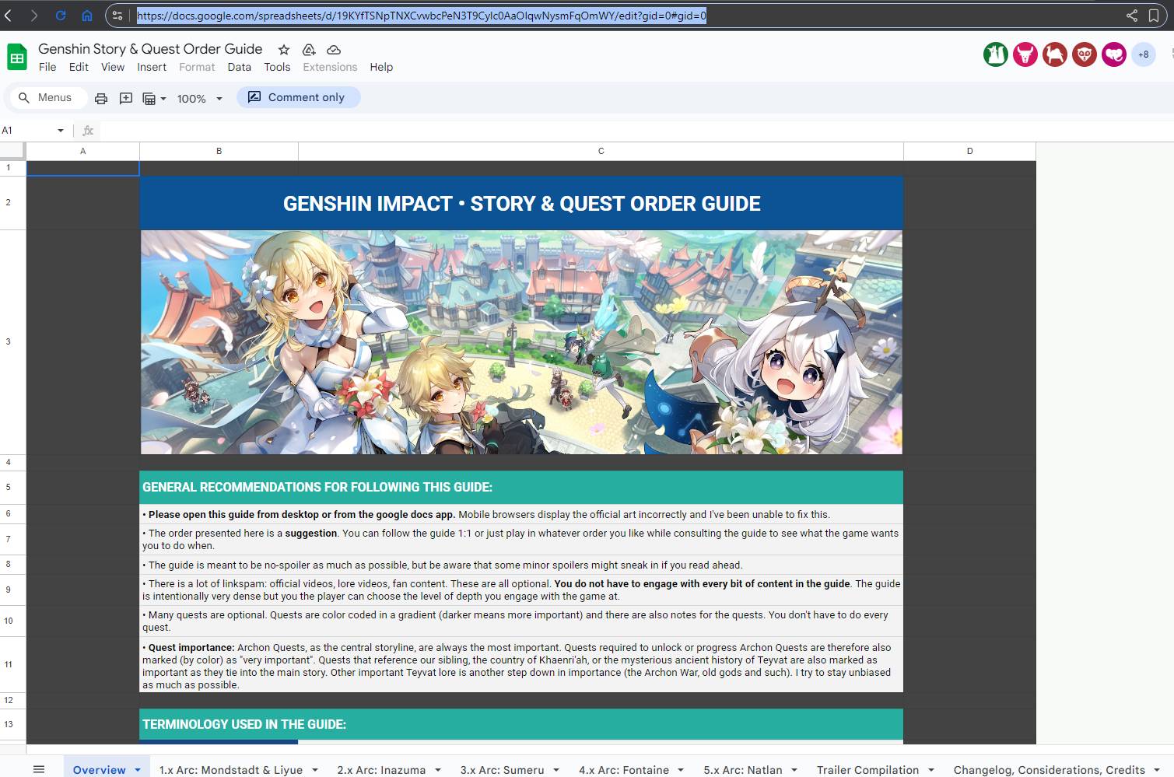Click the red slow loris collaborator avatar
Screen dimensions: 1174x777
tap(1085, 54)
